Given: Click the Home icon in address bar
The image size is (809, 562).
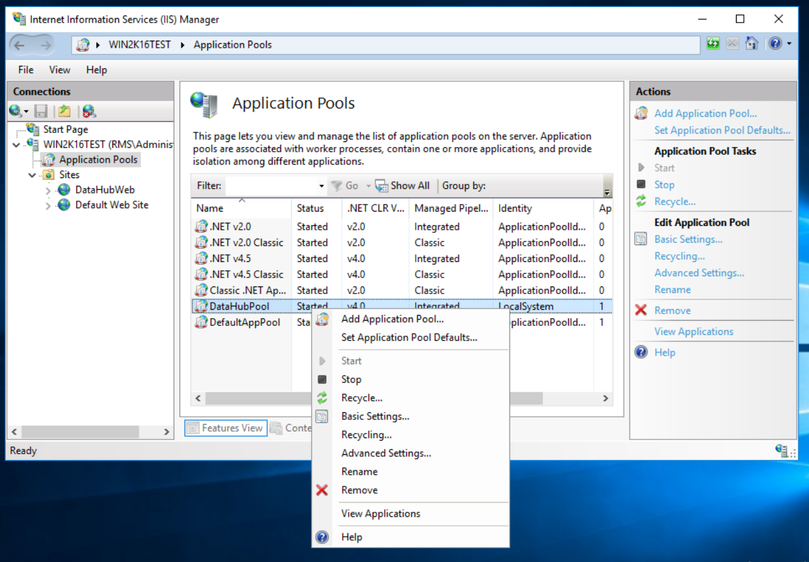Looking at the screenshot, I should [752, 44].
